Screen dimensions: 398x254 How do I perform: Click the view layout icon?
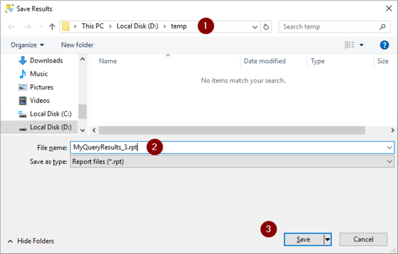[349, 45]
